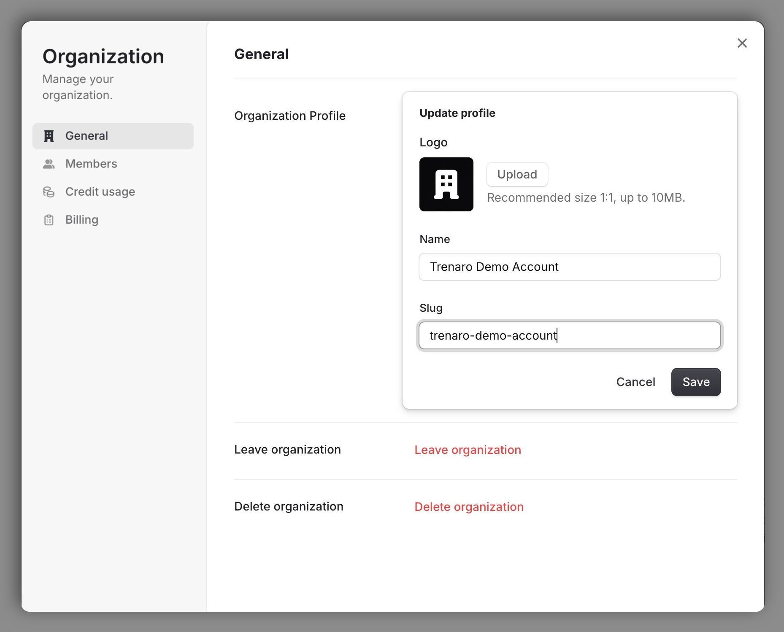Cancel the profile changes

click(636, 382)
